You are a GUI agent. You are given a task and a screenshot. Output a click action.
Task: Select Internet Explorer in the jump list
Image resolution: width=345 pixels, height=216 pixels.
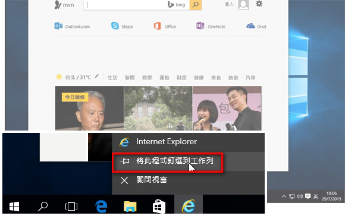188,142
